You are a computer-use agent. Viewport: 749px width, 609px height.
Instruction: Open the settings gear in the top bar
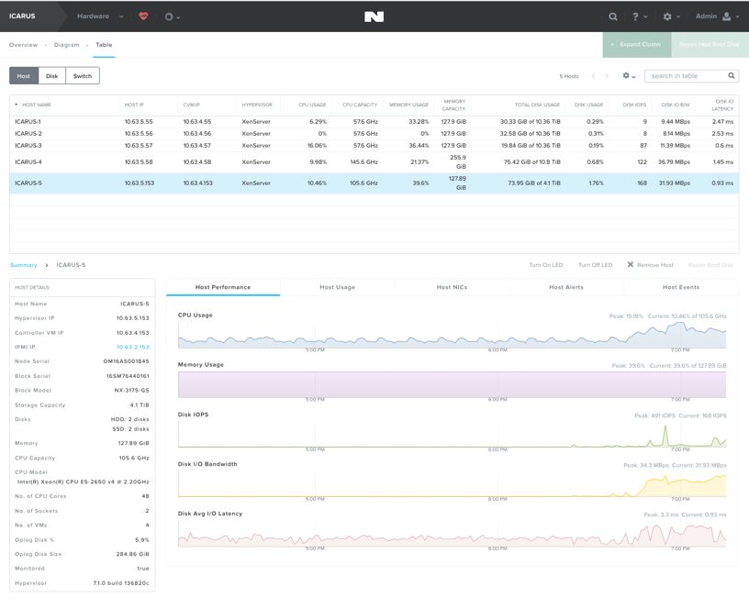click(667, 17)
